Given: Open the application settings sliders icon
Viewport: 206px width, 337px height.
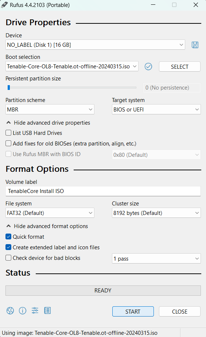Looking at the screenshot, I should (x=35, y=311).
